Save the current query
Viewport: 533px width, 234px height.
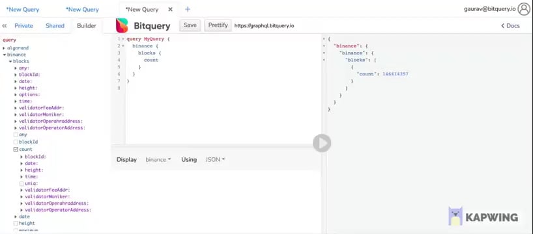point(190,25)
